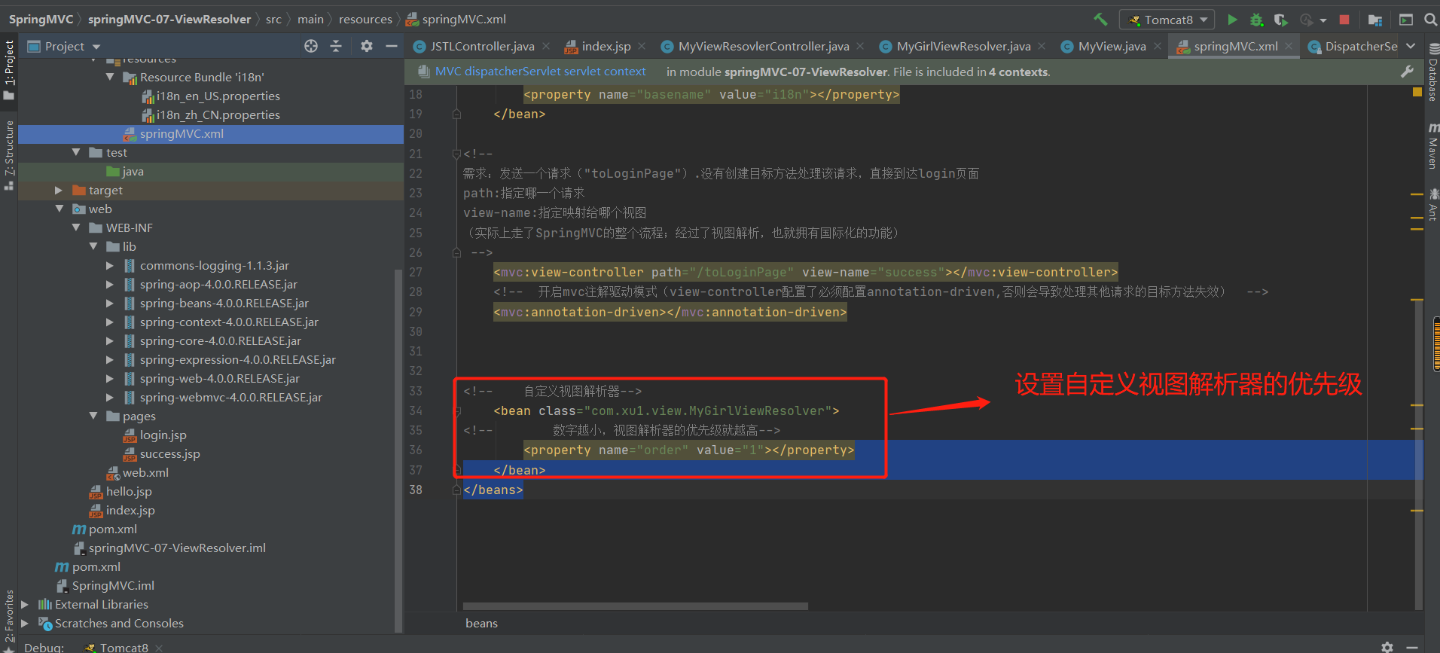This screenshot has width=1440, height=653.
Task: Open Spring context wrench settings icon
Action: (x=1407, y=72)
